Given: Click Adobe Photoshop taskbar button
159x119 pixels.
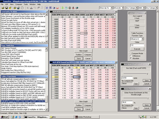Looking at the screenshot, I should click(x=87, y=117).
